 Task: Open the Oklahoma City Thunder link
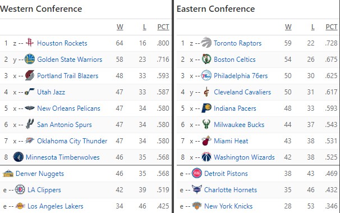point(72,141)
